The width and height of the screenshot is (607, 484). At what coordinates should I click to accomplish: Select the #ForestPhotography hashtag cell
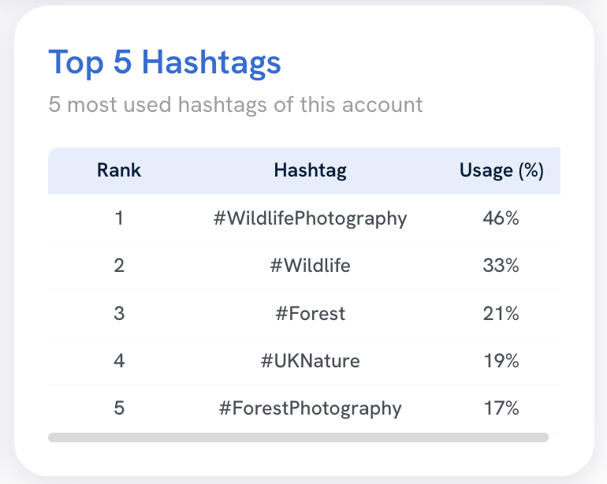(310, 408)
